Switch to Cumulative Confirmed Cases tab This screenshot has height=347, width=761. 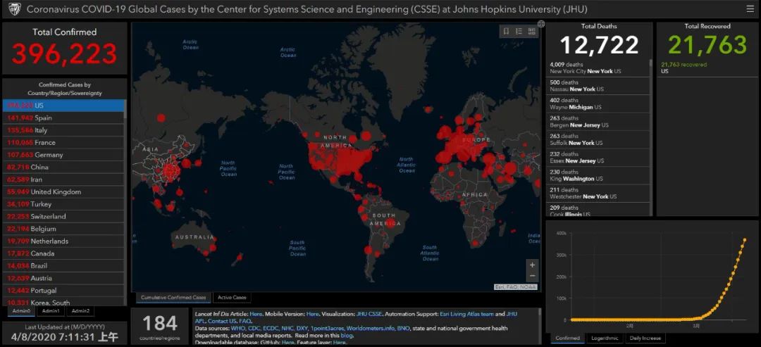(x=173, y=298)
